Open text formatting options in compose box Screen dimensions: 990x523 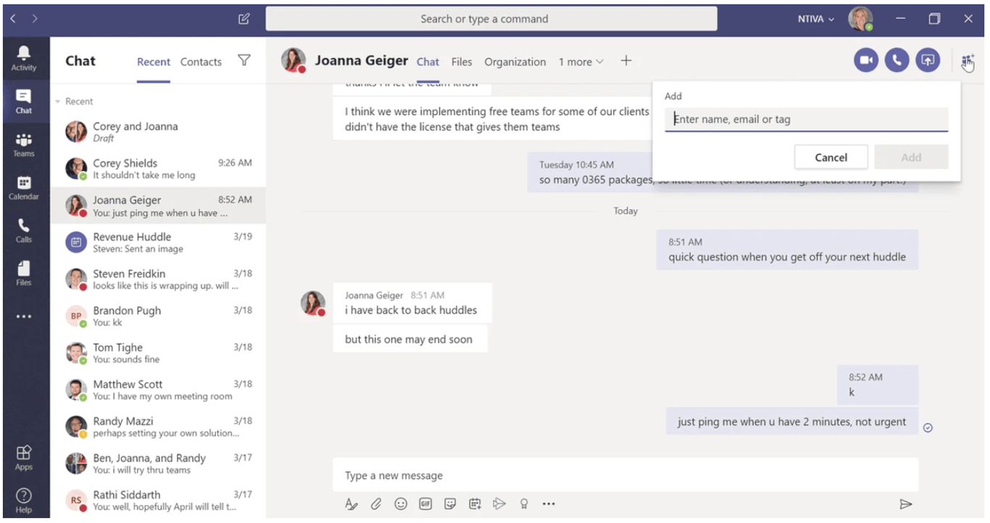(352, 504)
